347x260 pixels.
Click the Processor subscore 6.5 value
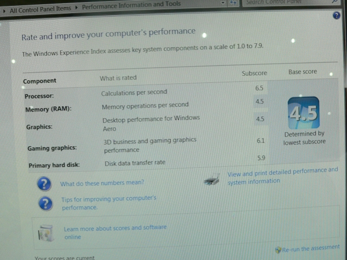pos(259,87)
